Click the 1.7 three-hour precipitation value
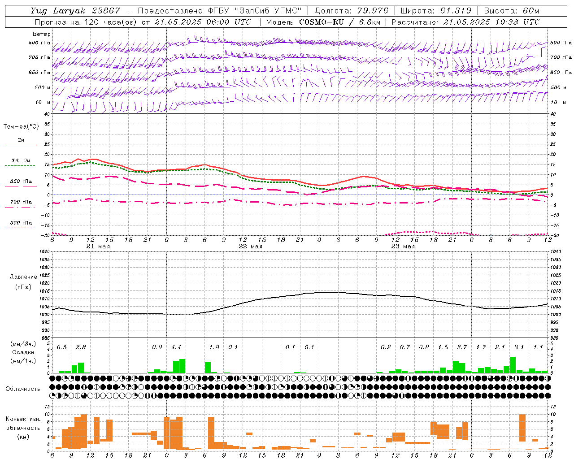Screen dimensions: 574x459 pyautogui.click(x=481, y=347)
